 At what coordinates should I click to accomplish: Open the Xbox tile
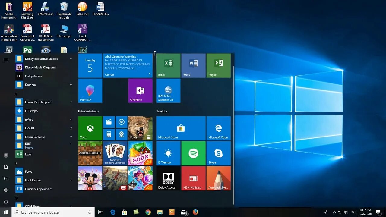[x=90, y=128]
